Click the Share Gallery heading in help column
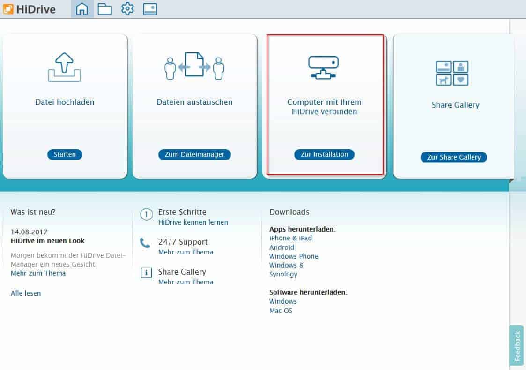 182,272
